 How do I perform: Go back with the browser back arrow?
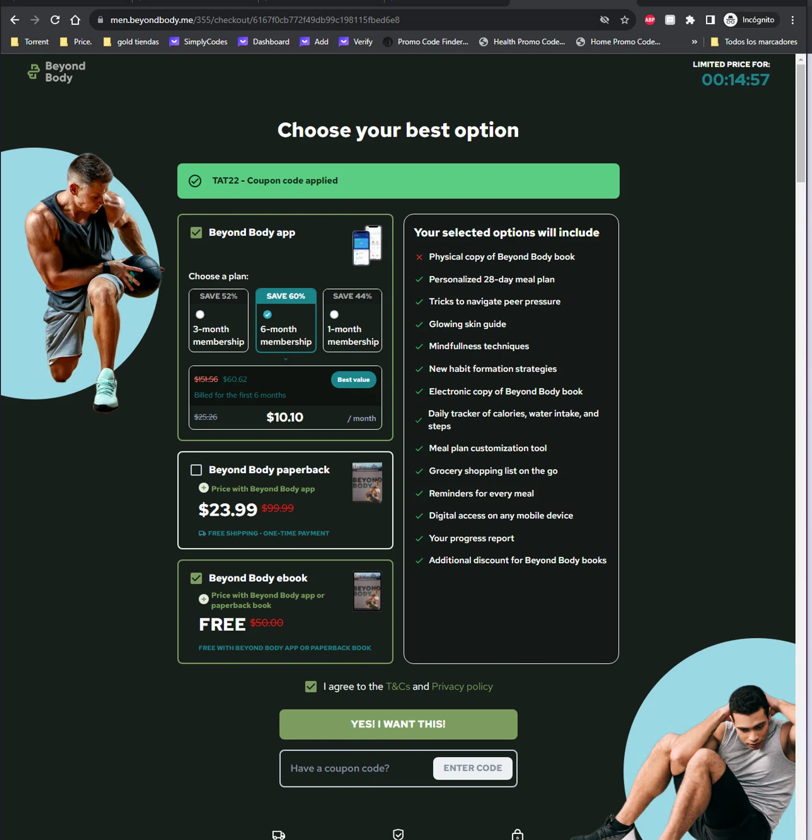click(15, 20)
